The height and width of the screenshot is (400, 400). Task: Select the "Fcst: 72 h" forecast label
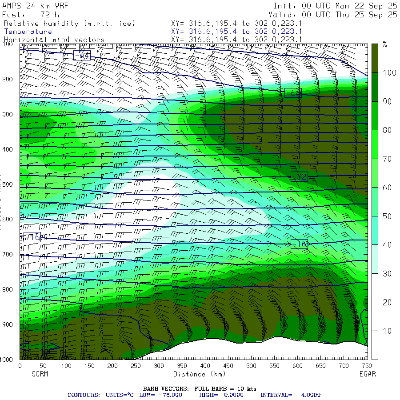pos(31,15)
